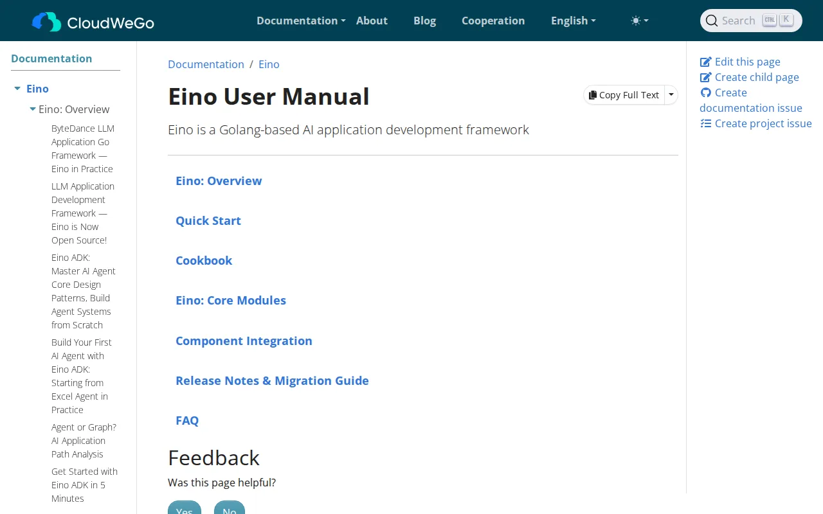Click Create project issue link text
The height and width of the screenshot is (514, 823).
(x=763, y=123)
